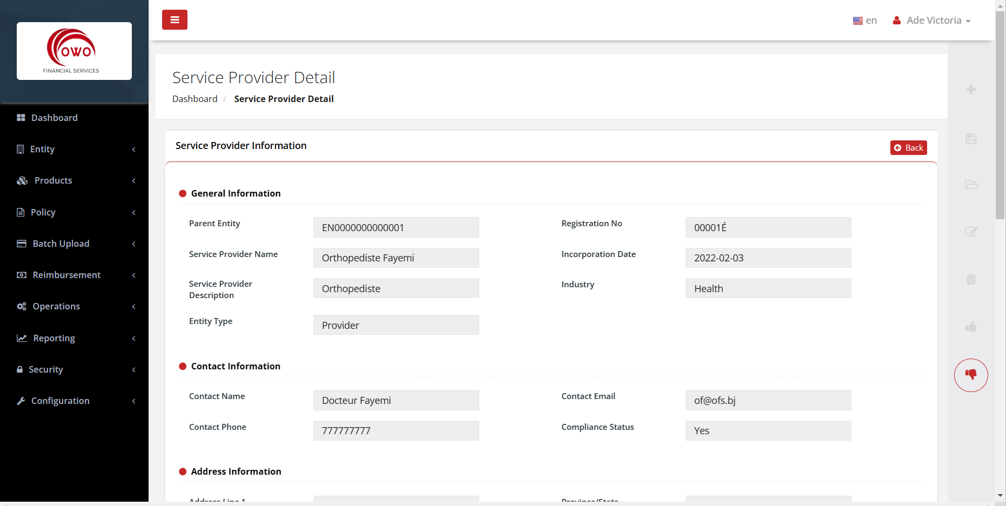Expand the Security menu chevron
The width and height of the screenshot is (1006, 506).
coord(133,370)
